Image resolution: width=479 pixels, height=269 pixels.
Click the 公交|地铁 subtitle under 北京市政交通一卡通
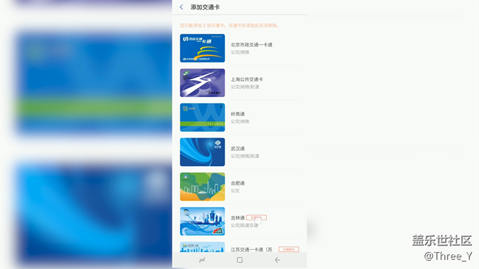coord(240,52)
